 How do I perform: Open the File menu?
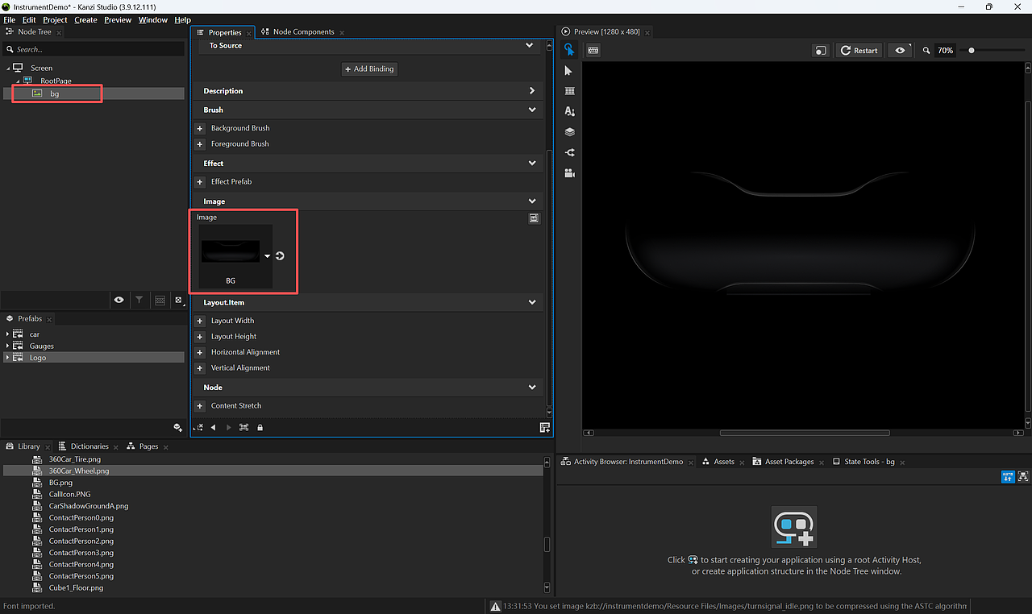pos(10,19)
